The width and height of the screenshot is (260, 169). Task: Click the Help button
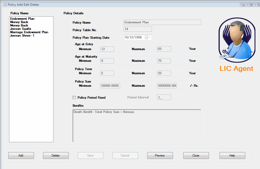click(232, 155)
